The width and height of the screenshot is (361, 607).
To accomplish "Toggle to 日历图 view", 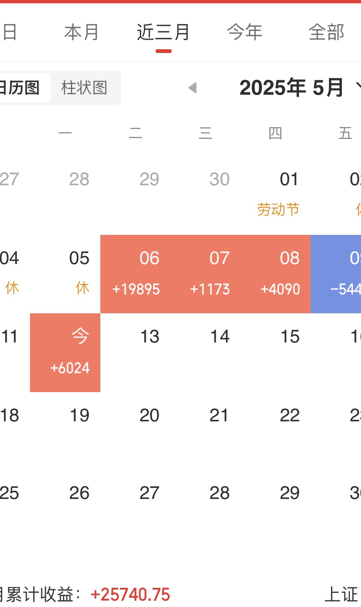I will (20, 88).
